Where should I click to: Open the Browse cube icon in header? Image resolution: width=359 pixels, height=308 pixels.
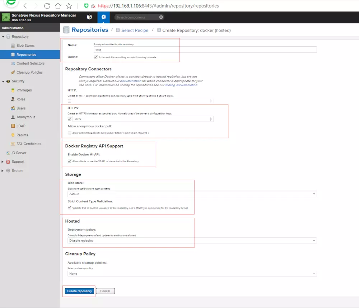pos(89,17)
